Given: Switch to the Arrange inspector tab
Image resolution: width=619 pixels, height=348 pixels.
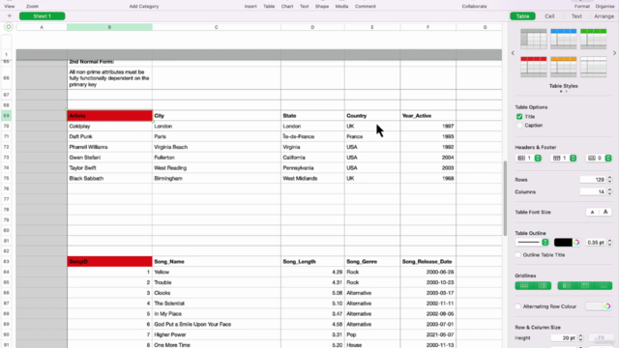Looking at the screenshot, I should tap(604, 16).
